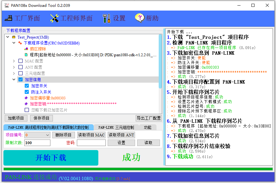
Task: Click the 删除项目 button
Action: 63,135
